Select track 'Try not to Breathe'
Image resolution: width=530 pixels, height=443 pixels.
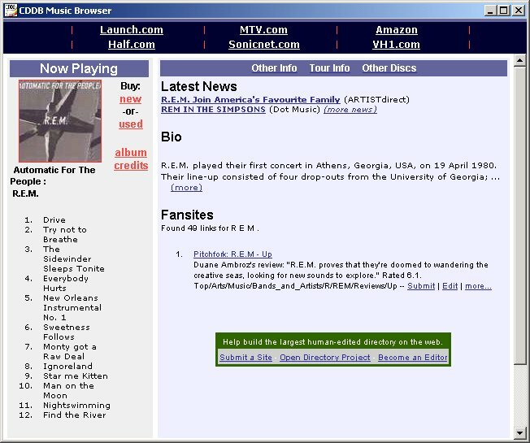[x=65, y=235]
